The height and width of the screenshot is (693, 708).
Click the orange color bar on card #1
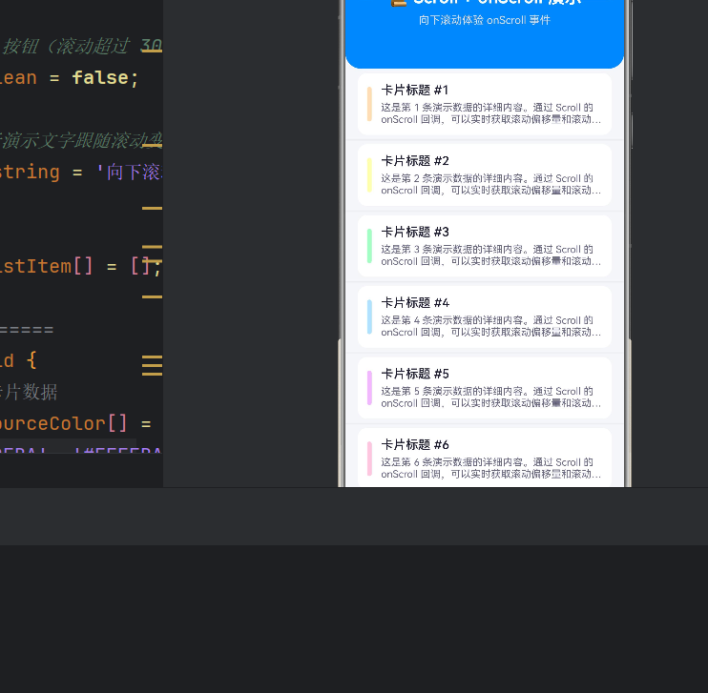coord(369,104)
